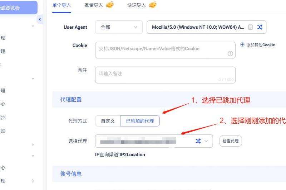Viewport: 286px width, 190px height.
Task: Select the 自定义 proxy mode
Action: [x=108, y=121]
